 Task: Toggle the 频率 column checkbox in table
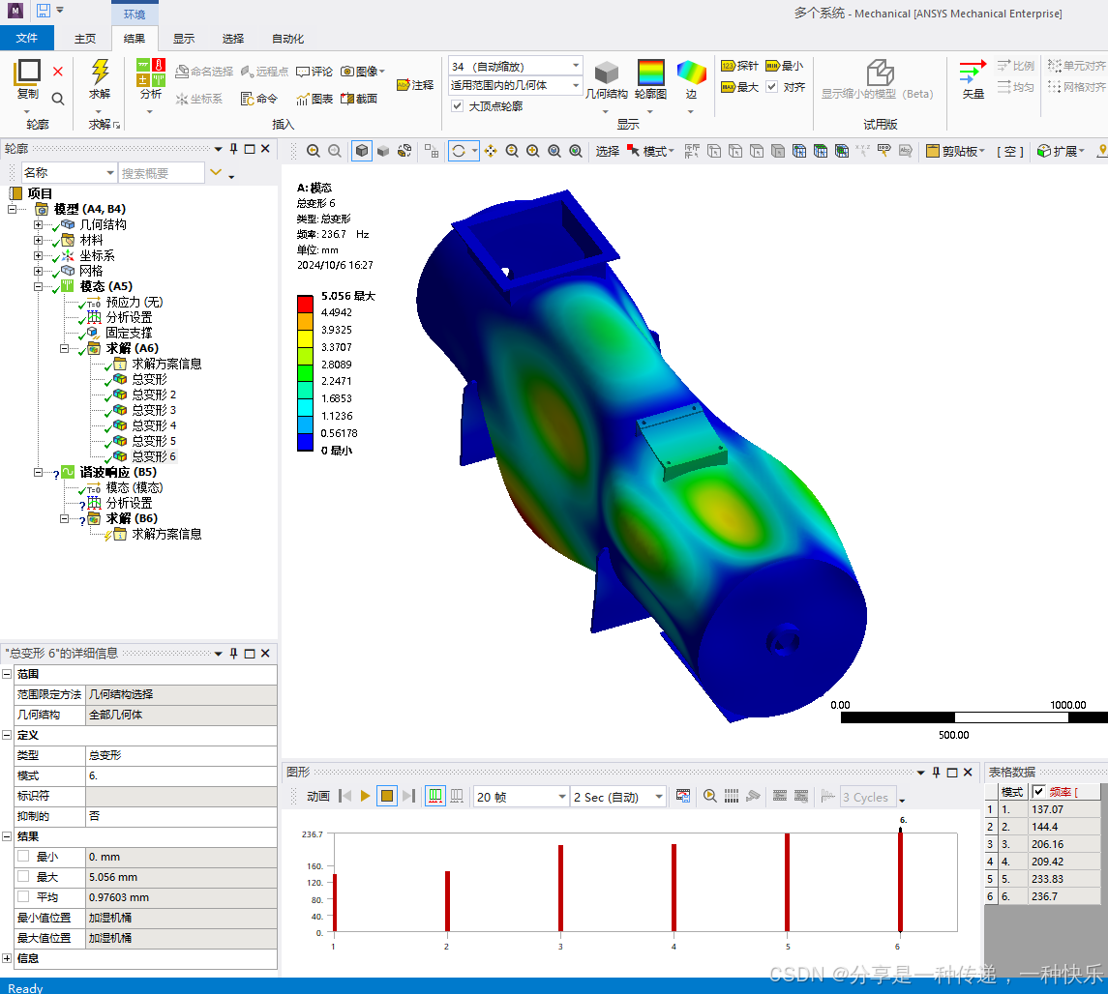[x=1038, y=791]
